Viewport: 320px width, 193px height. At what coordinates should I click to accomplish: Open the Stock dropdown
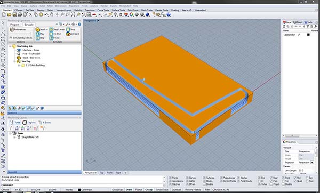(47, 29)
